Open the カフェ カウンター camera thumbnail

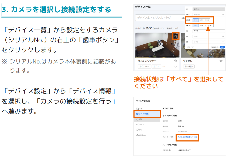pos(157,45)
